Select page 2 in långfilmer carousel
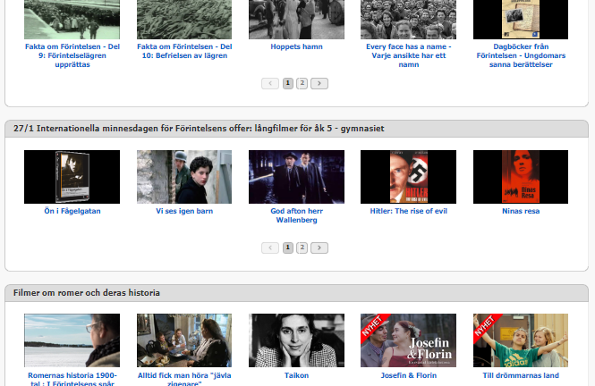Viewport: 595px width, 386px height. (x=302, y=248)
